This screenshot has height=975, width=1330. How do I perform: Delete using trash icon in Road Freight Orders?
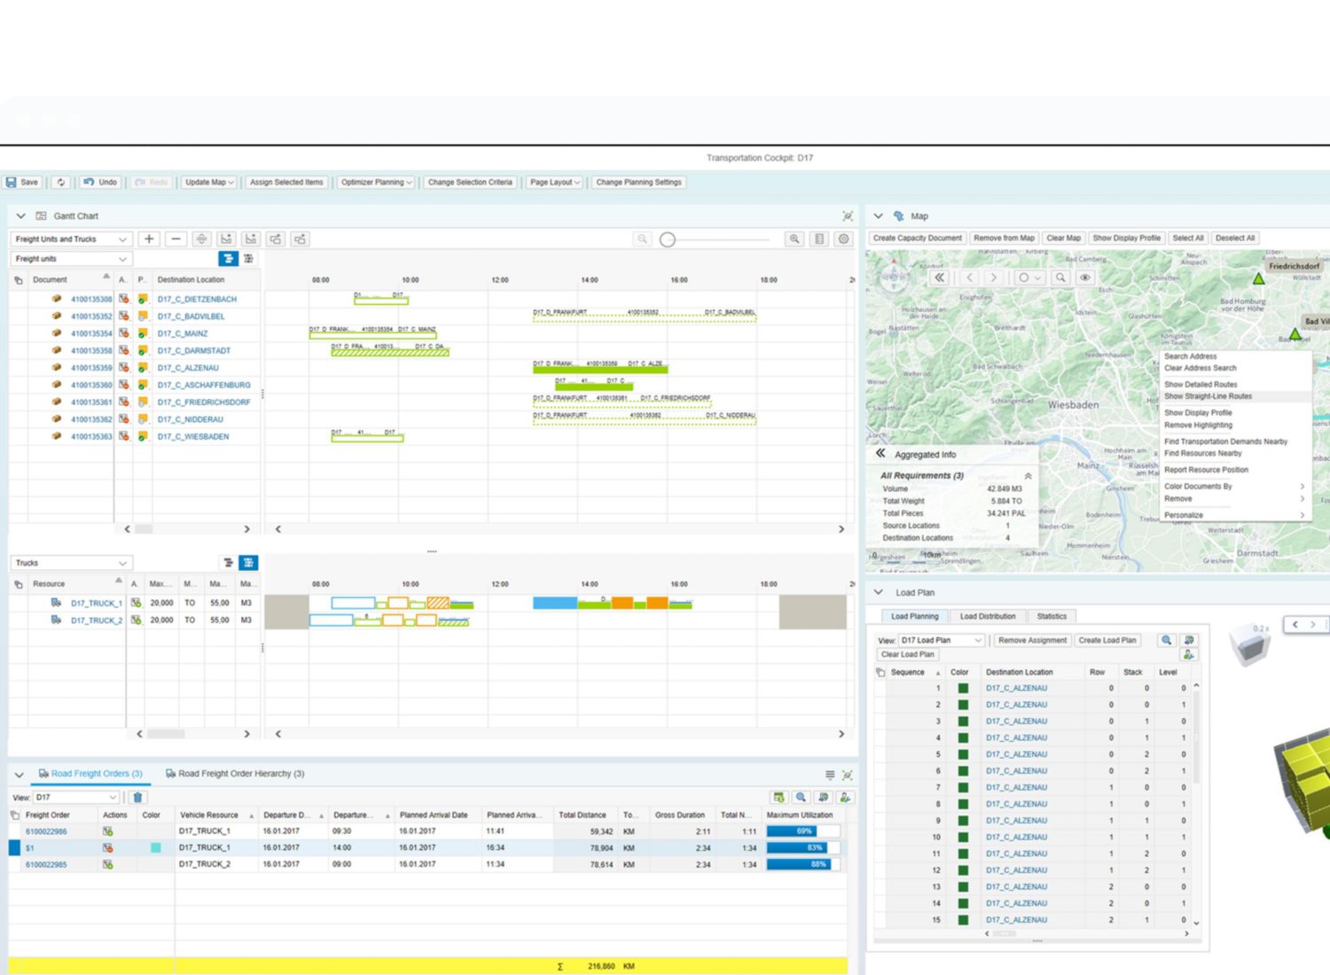137,798
